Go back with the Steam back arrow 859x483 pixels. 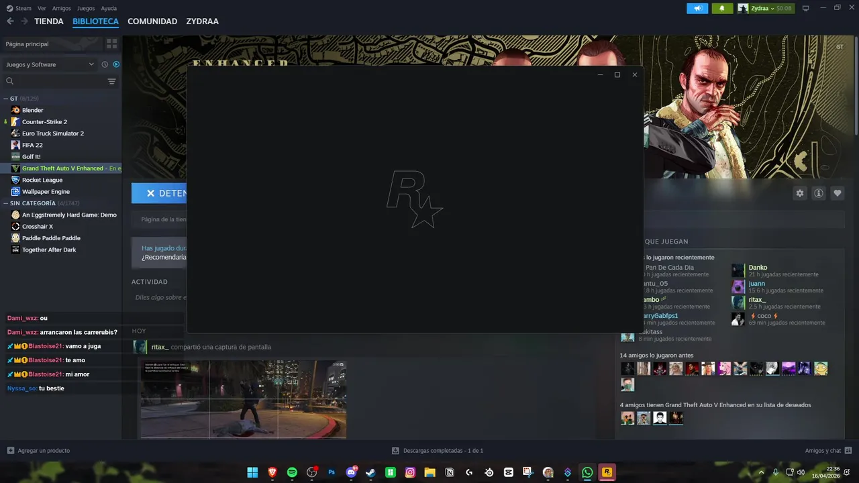point(10,21)
